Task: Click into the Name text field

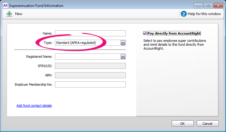Action: [90, 33]
